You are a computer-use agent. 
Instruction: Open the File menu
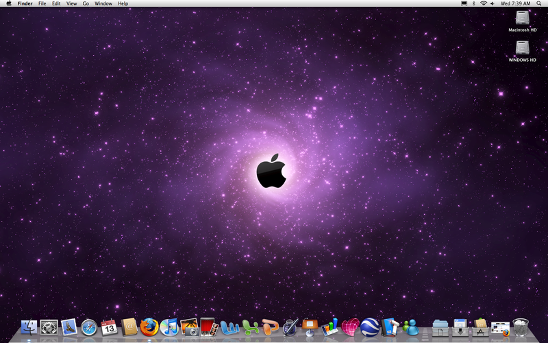click(x=42, y=3)
